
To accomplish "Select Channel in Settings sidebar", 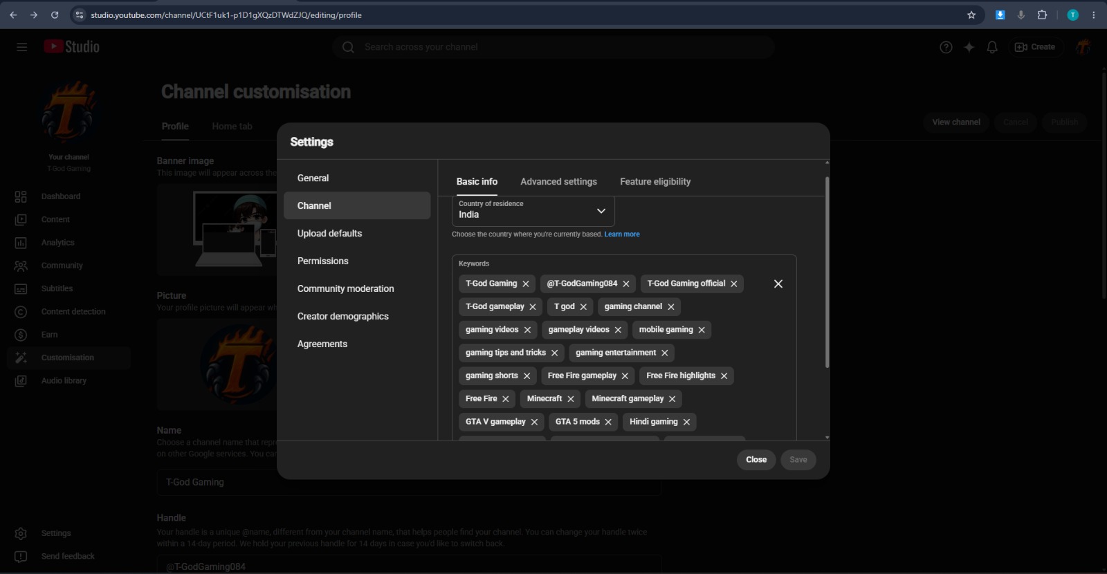I will click(x=357, y=205).
